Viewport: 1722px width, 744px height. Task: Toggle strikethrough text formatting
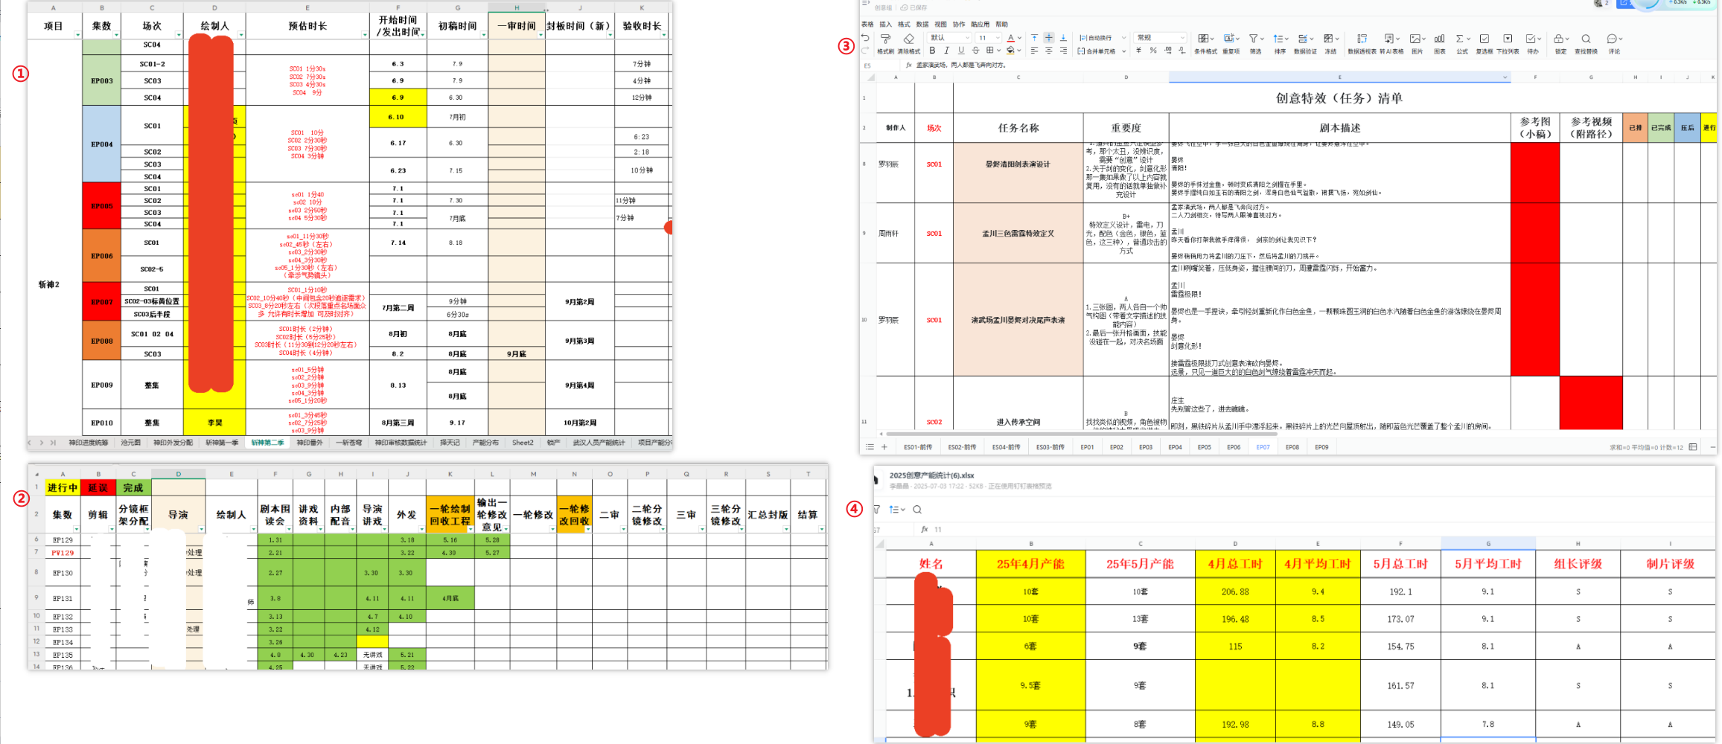pyautogui.click(x=975, y=51)
